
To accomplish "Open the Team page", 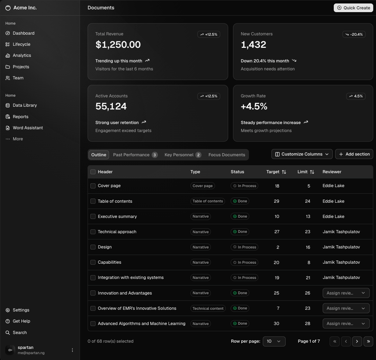I will tap(18, 78).
